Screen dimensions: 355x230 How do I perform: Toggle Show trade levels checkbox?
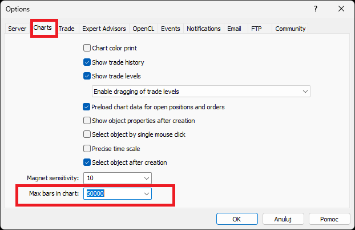(x=87, y=76)
